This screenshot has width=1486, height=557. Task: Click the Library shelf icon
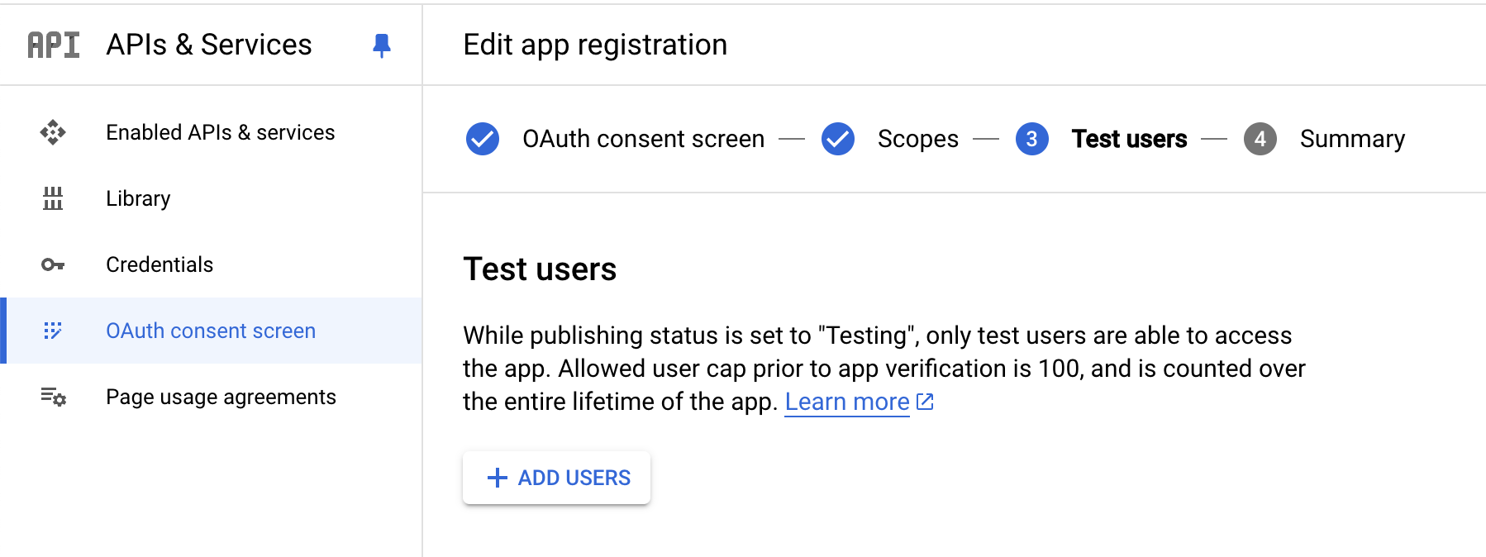click(53, 198)
